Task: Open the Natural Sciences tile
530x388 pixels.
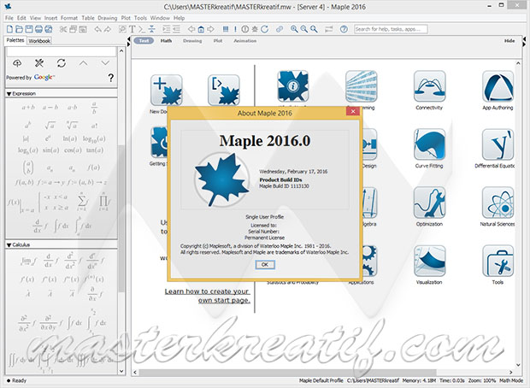Action: 498,203
